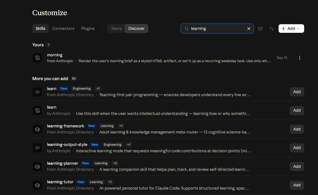Screen dimensions: 318x195
Task: Click the learning-tutor graduation cap icon
Action: pos(37,185)
